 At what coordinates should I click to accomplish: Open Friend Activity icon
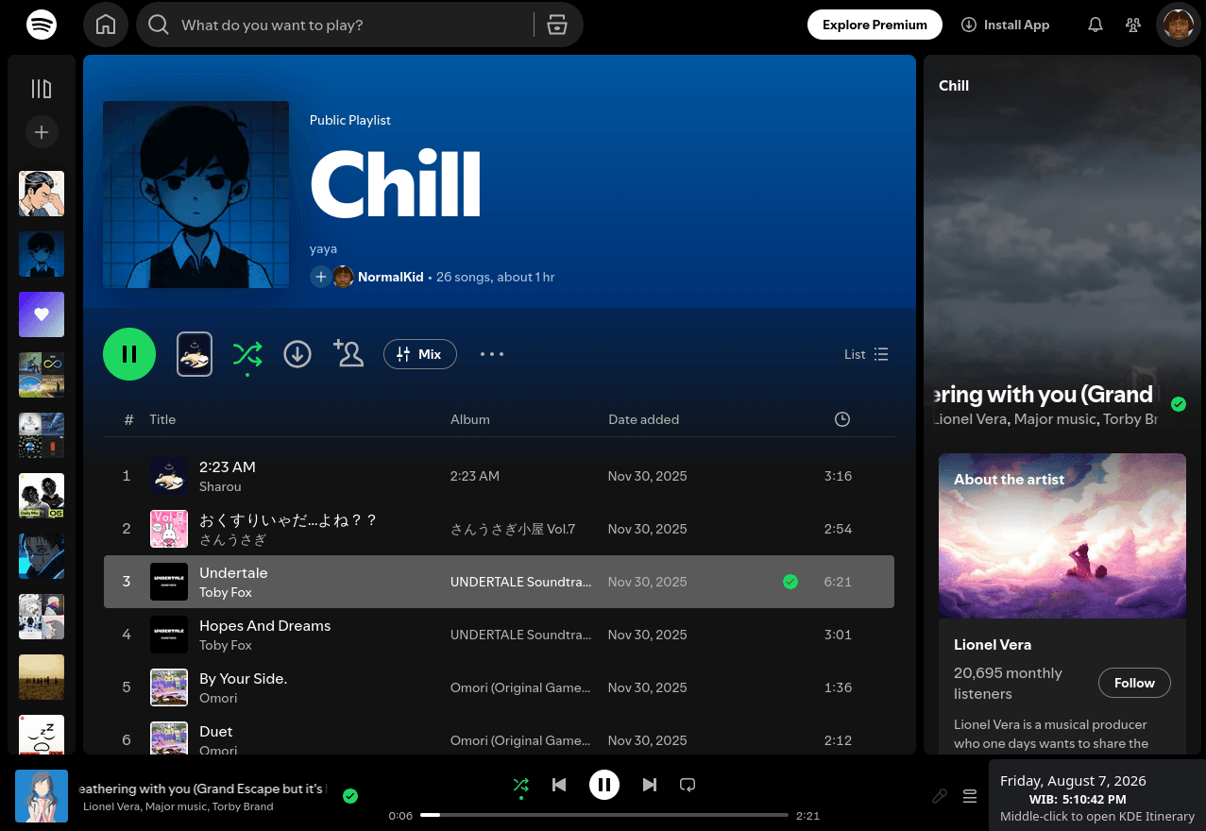1133,25
